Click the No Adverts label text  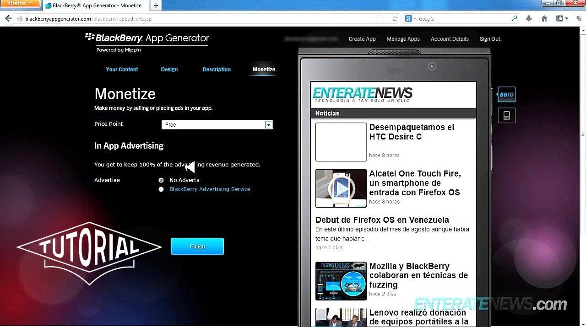click(x=184, y=180)
